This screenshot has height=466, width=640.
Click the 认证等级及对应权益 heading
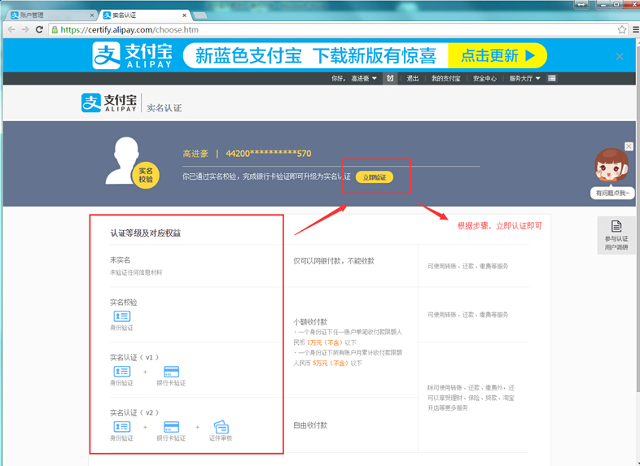pyautogui.click(x=145, y=233)
